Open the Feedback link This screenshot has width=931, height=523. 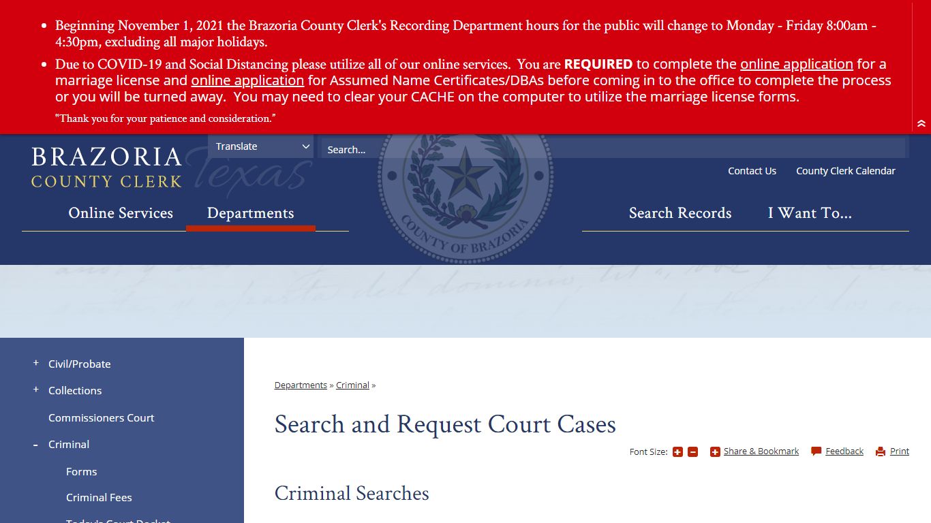[844, 451]
